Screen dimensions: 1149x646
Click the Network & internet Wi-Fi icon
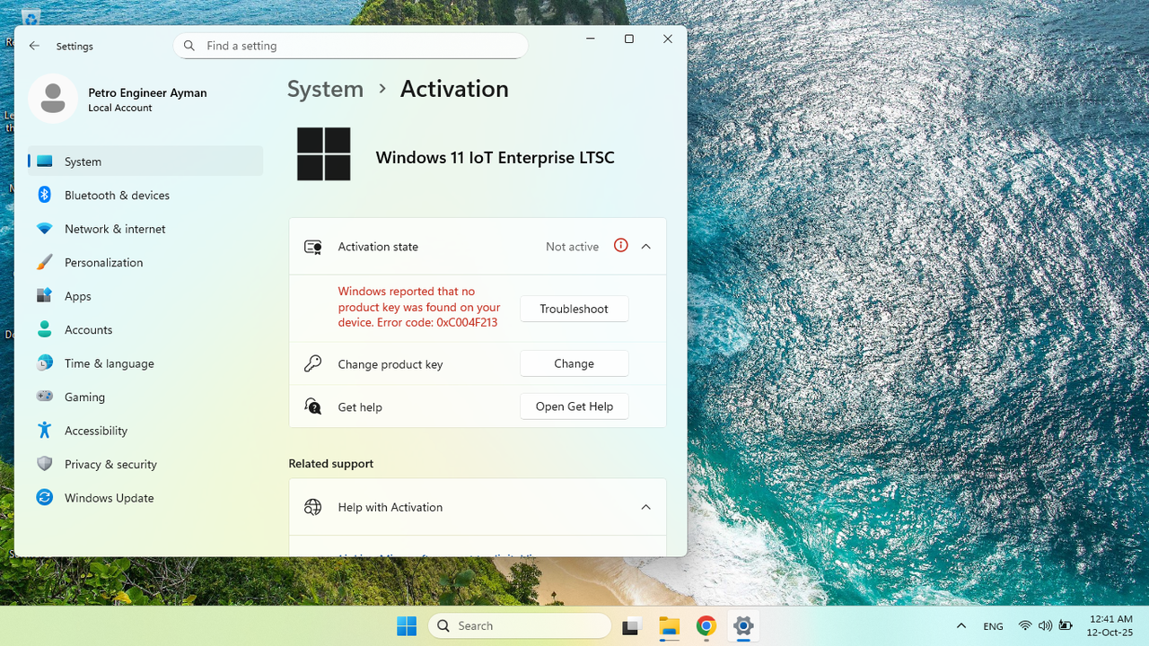click(44, 229)
